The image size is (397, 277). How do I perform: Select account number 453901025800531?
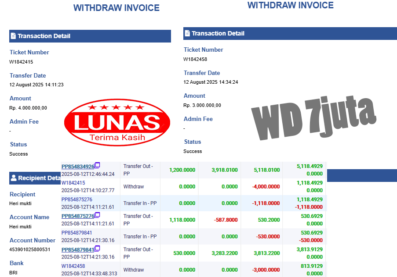click(30, 249)
